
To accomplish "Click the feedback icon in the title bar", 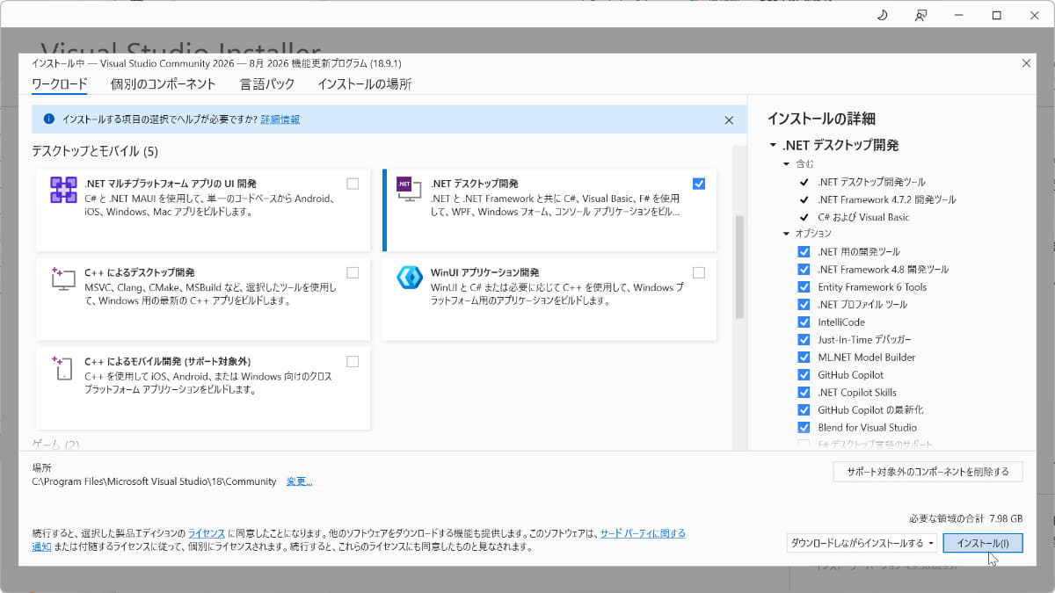I will [x=920, y=15].
